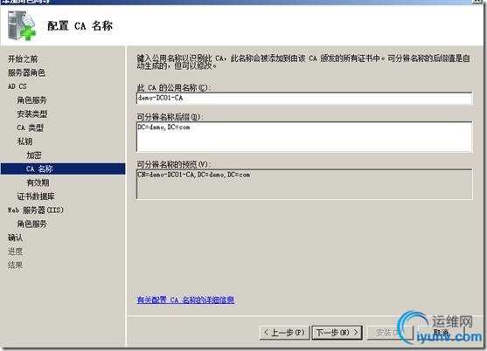Viewport: 487px width, 351px height.
Task: Click the distinguished name preview box
Action: 304,184
